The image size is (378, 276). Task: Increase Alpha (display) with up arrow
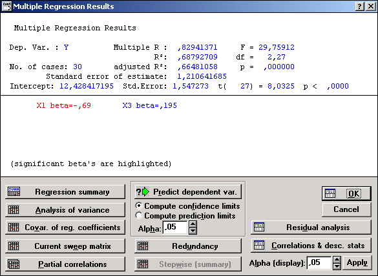(337, 260)
